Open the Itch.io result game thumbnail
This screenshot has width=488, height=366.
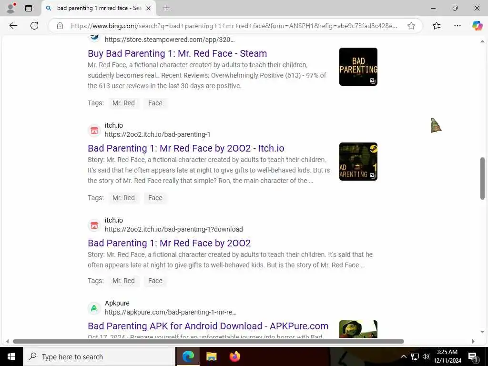tap(358, 162)
